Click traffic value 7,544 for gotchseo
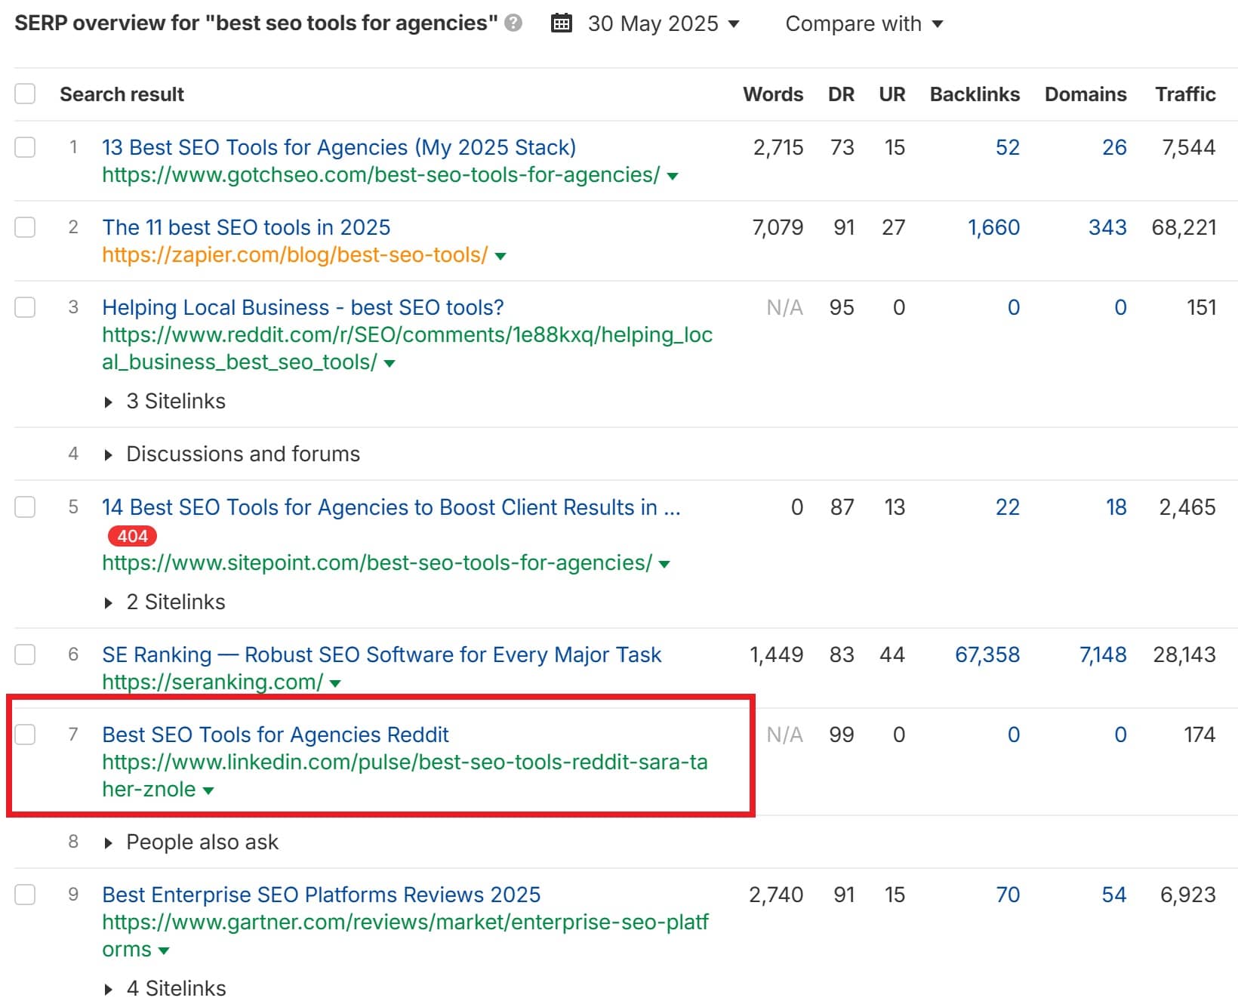1238x1001 pixels. pos(1189,147)
